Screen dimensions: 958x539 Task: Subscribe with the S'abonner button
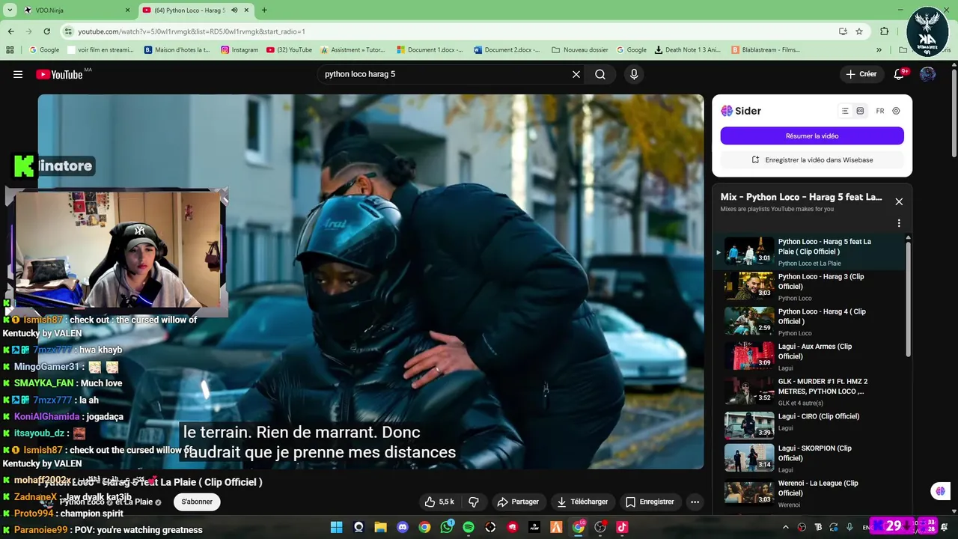click(197, 502)
